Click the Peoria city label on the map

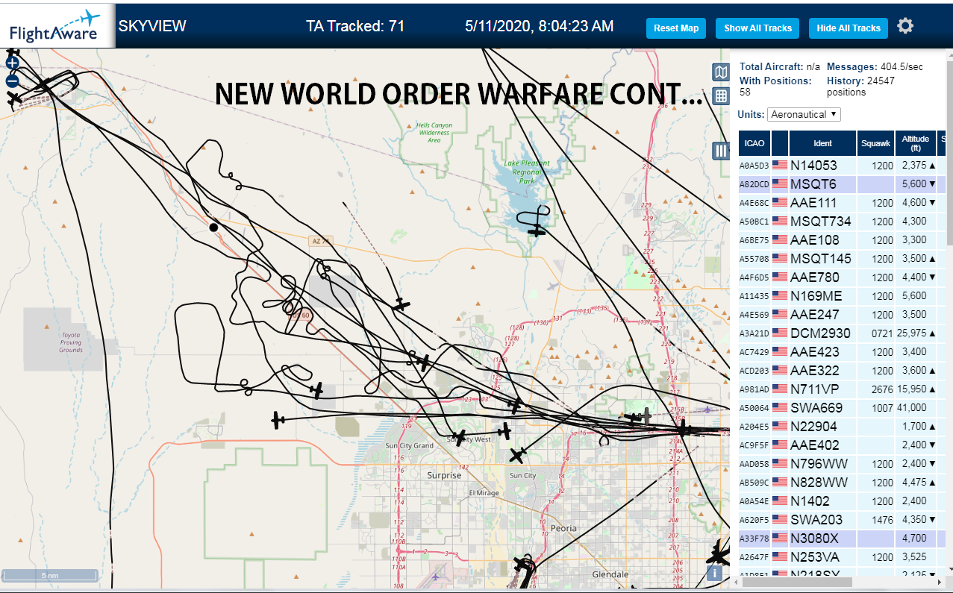tap(563, 528)
